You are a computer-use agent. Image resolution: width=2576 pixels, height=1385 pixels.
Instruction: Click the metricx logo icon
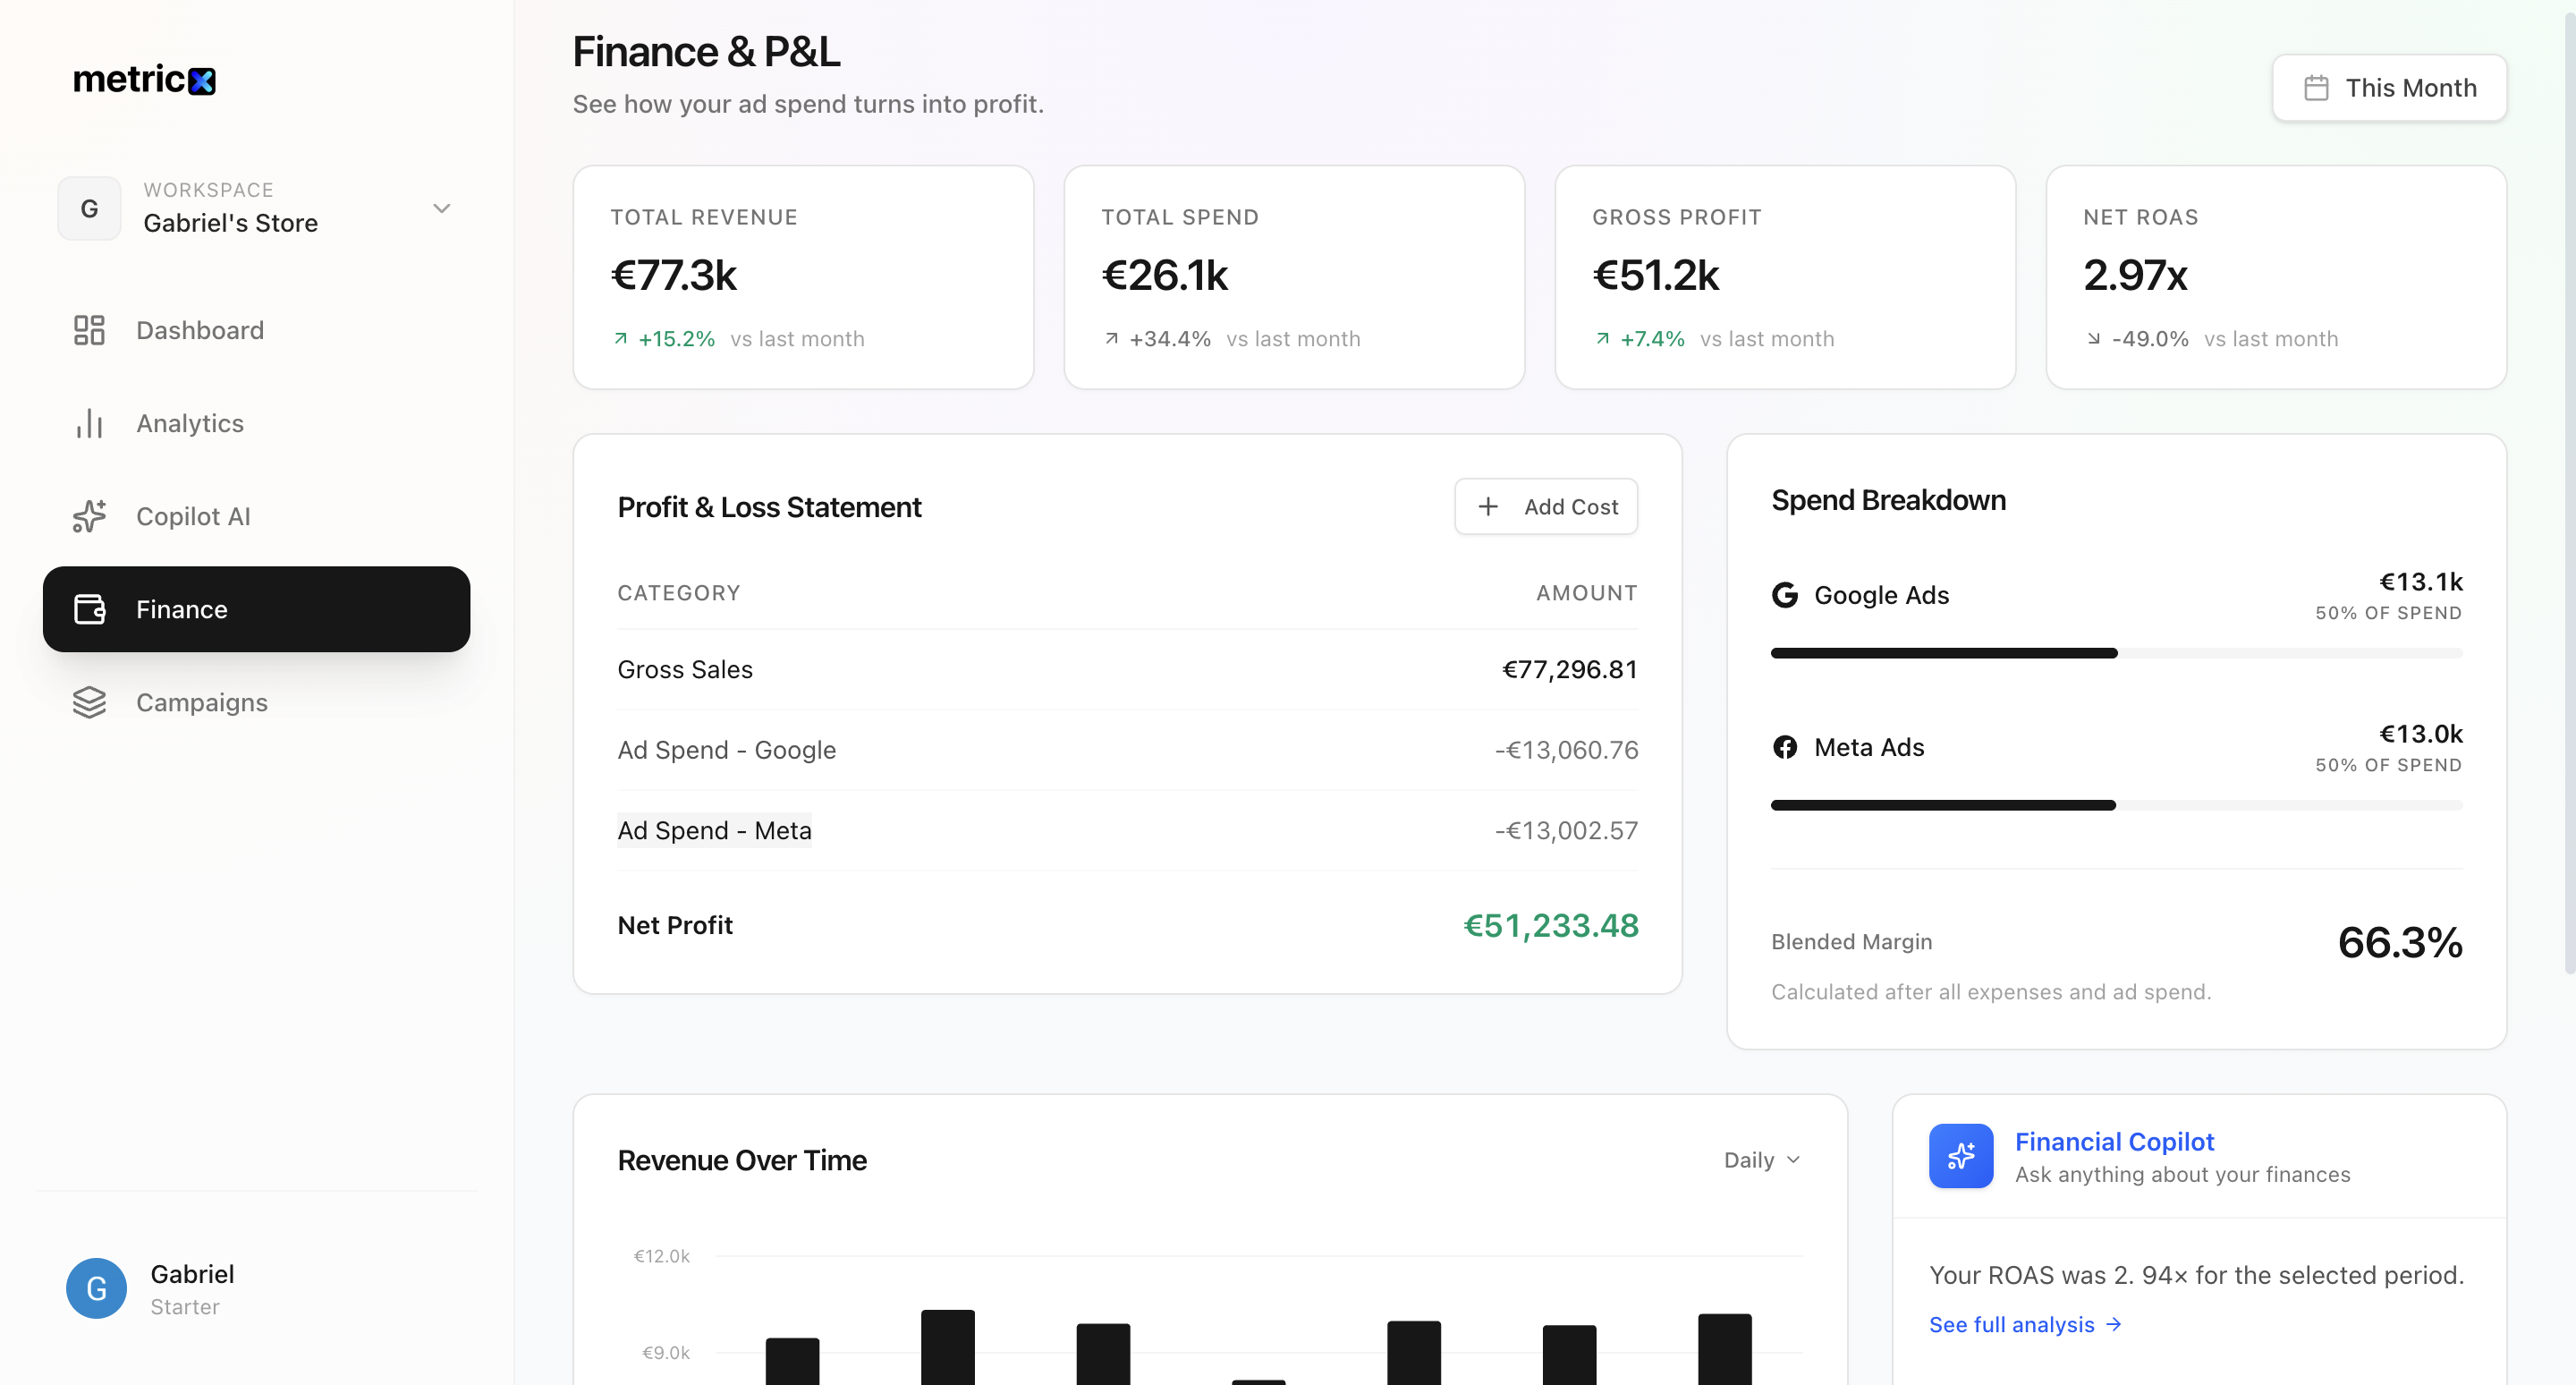pyautogui.click(x=202, y=81)
